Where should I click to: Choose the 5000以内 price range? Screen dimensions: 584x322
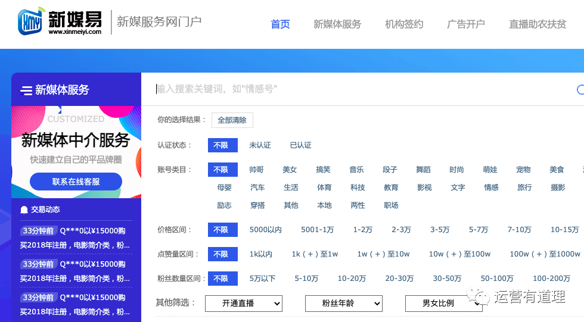[x=266, y=230]
